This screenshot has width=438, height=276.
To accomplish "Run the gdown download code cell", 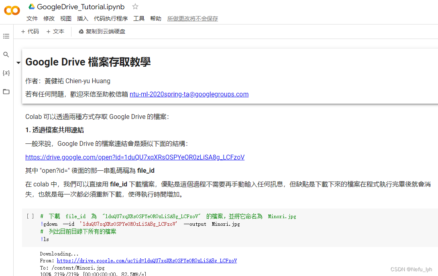I will [x=30, y=216].
